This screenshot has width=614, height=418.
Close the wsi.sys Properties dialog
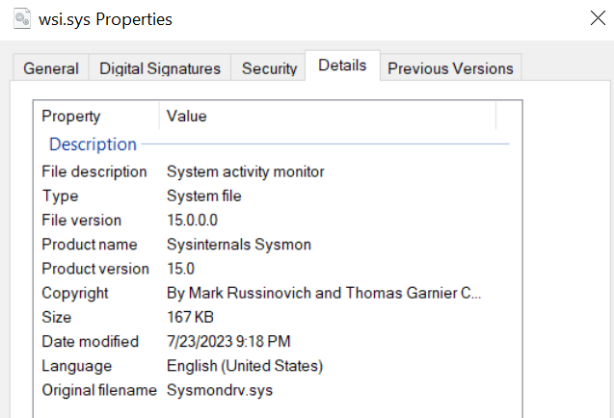[x=598, y=18]
